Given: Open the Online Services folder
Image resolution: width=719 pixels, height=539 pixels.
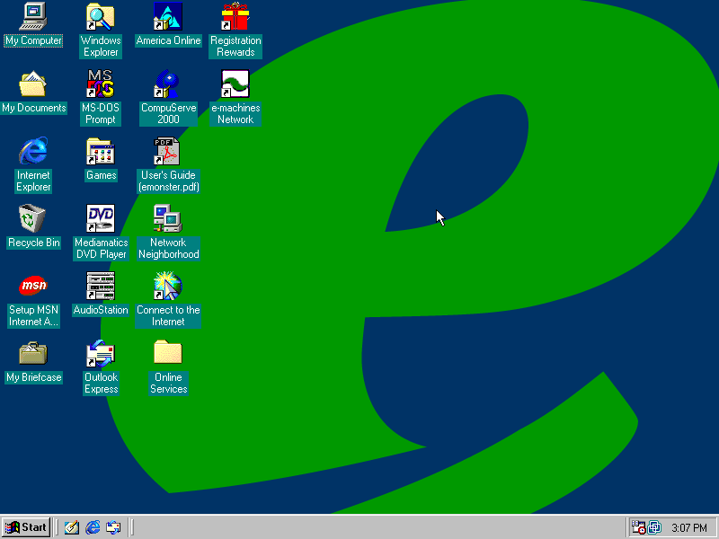Looking at the screenshot, I should [x=168, y=353].
